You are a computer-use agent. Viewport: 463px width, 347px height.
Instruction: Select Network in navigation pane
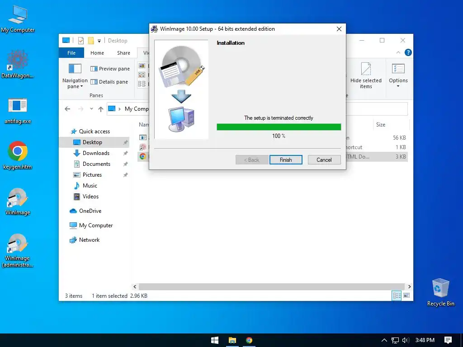[x=89, y=240]
